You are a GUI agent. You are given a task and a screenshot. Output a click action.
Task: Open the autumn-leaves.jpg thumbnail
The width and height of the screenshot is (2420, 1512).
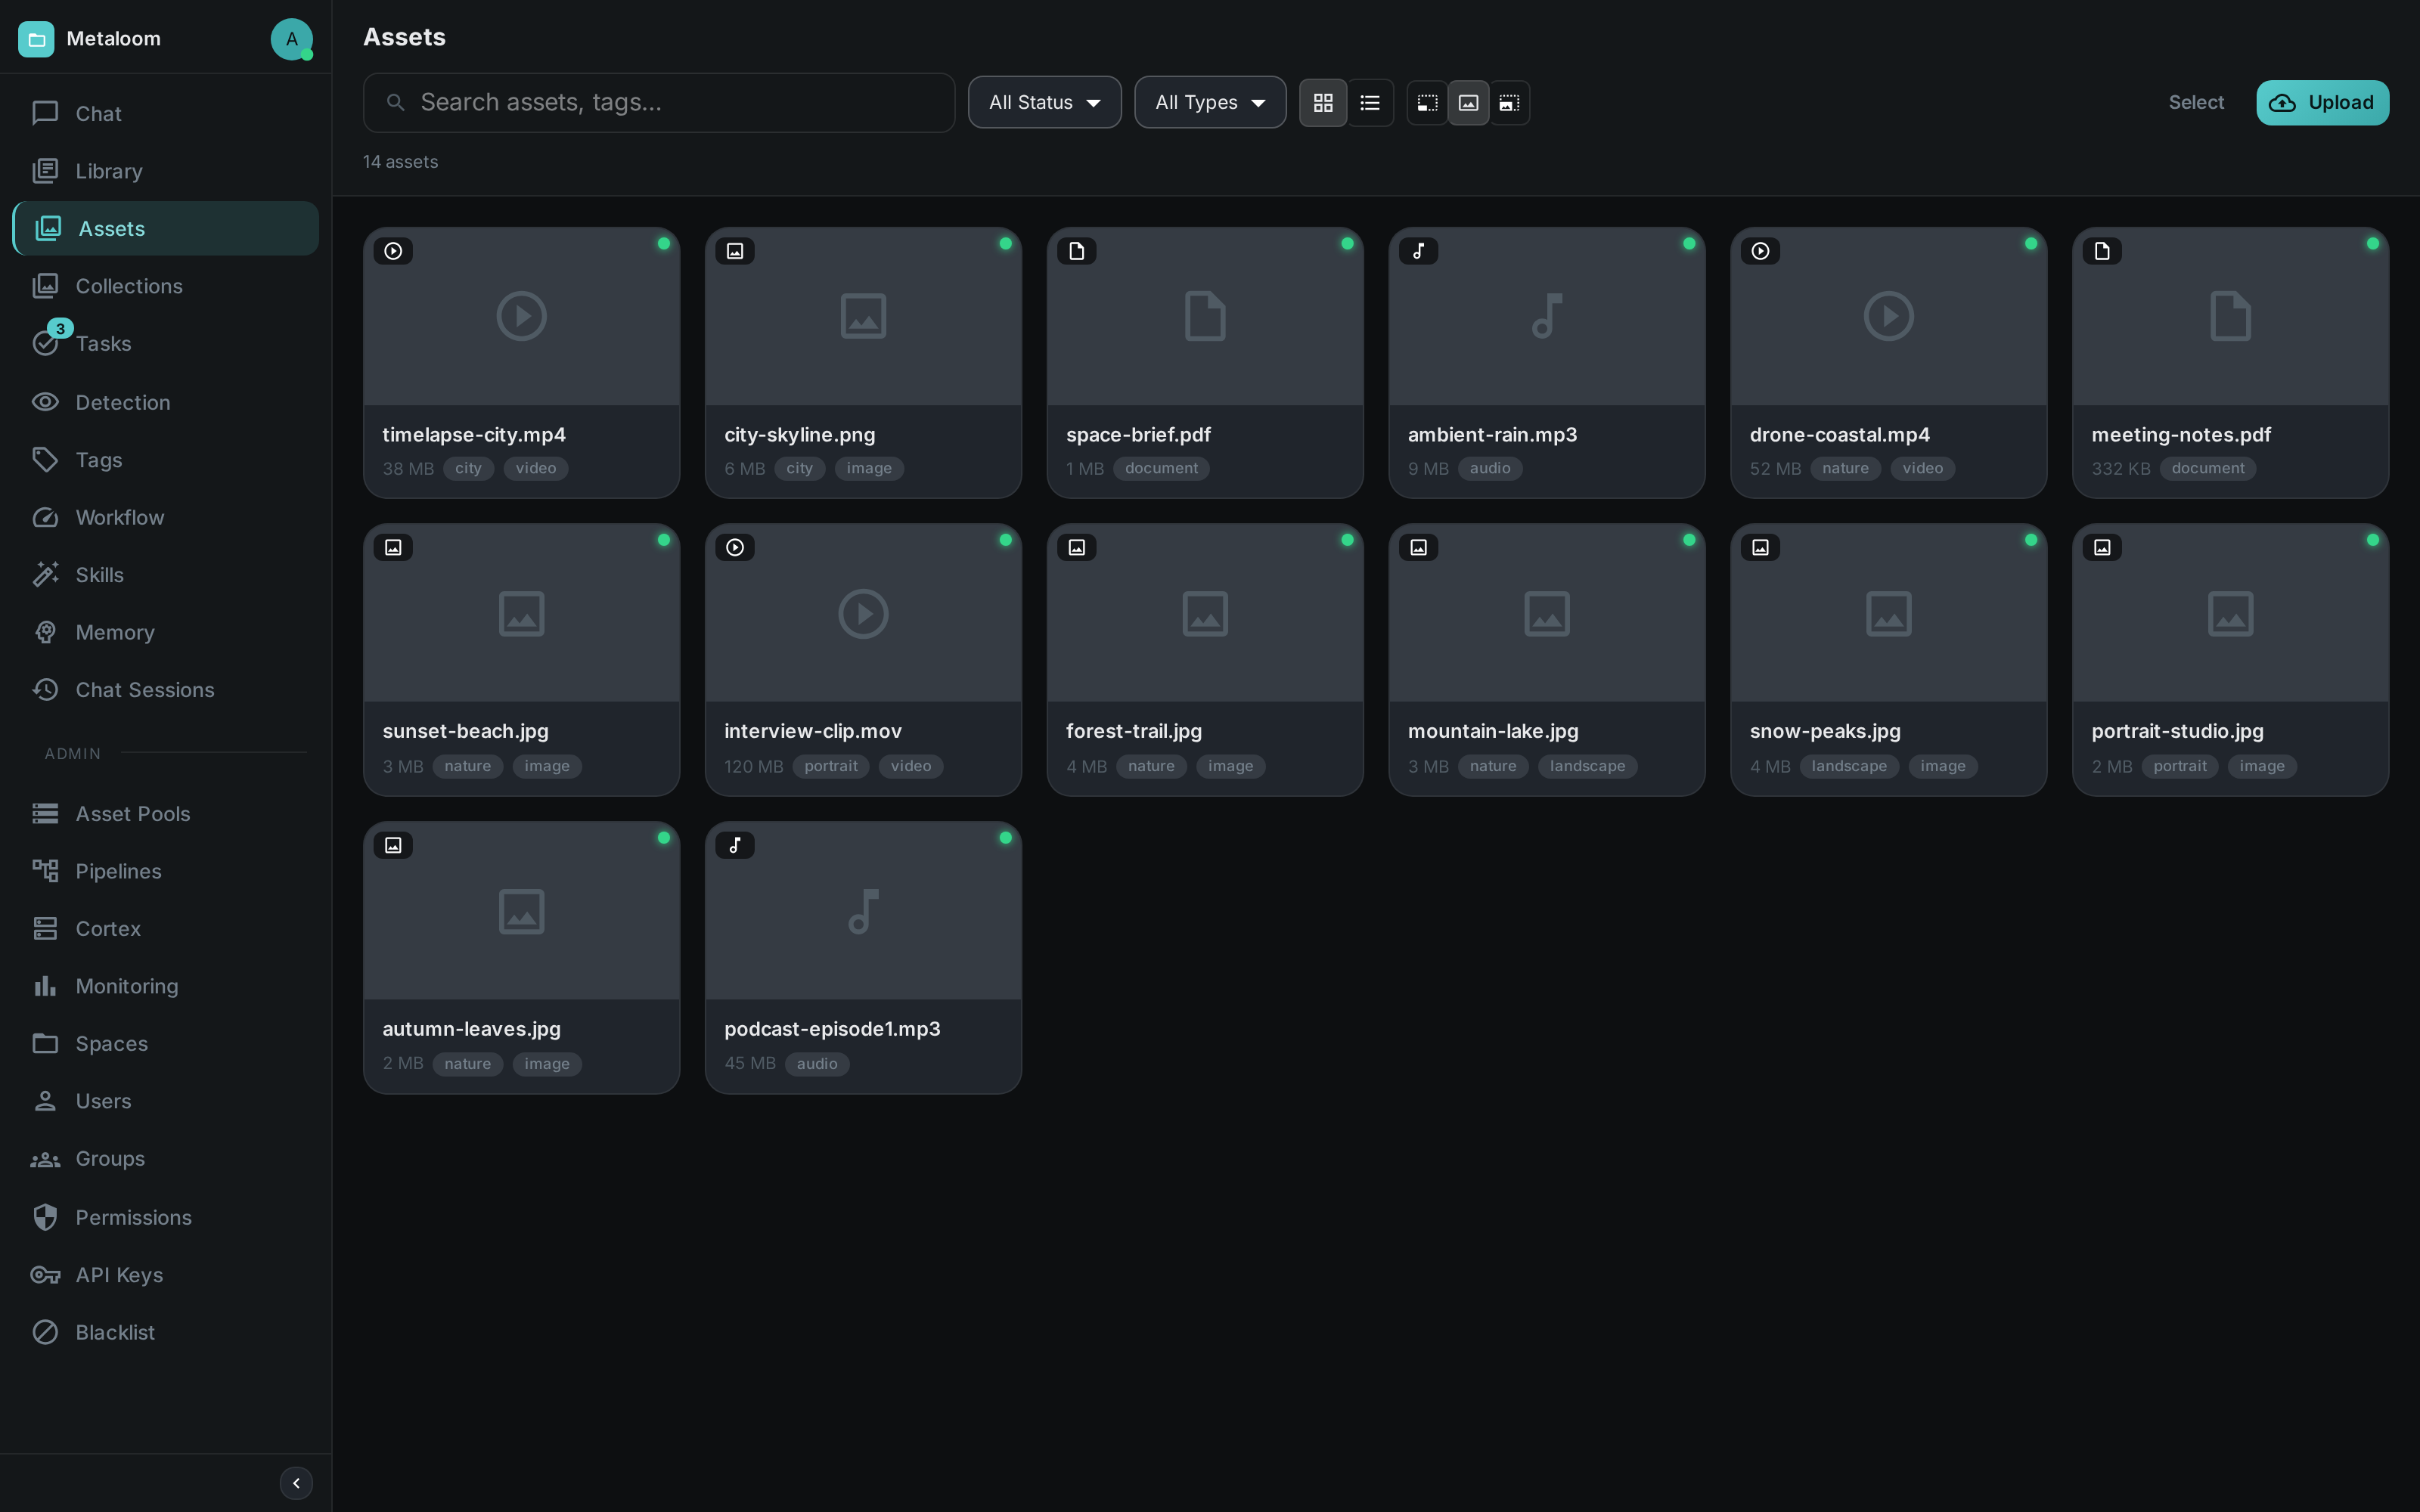pyautogui.click(x=521, y=911)
